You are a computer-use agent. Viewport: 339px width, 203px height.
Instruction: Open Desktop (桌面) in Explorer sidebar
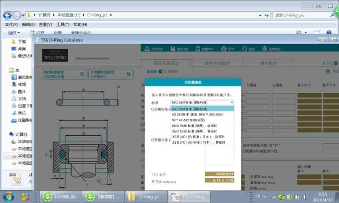tap(22, 48)
